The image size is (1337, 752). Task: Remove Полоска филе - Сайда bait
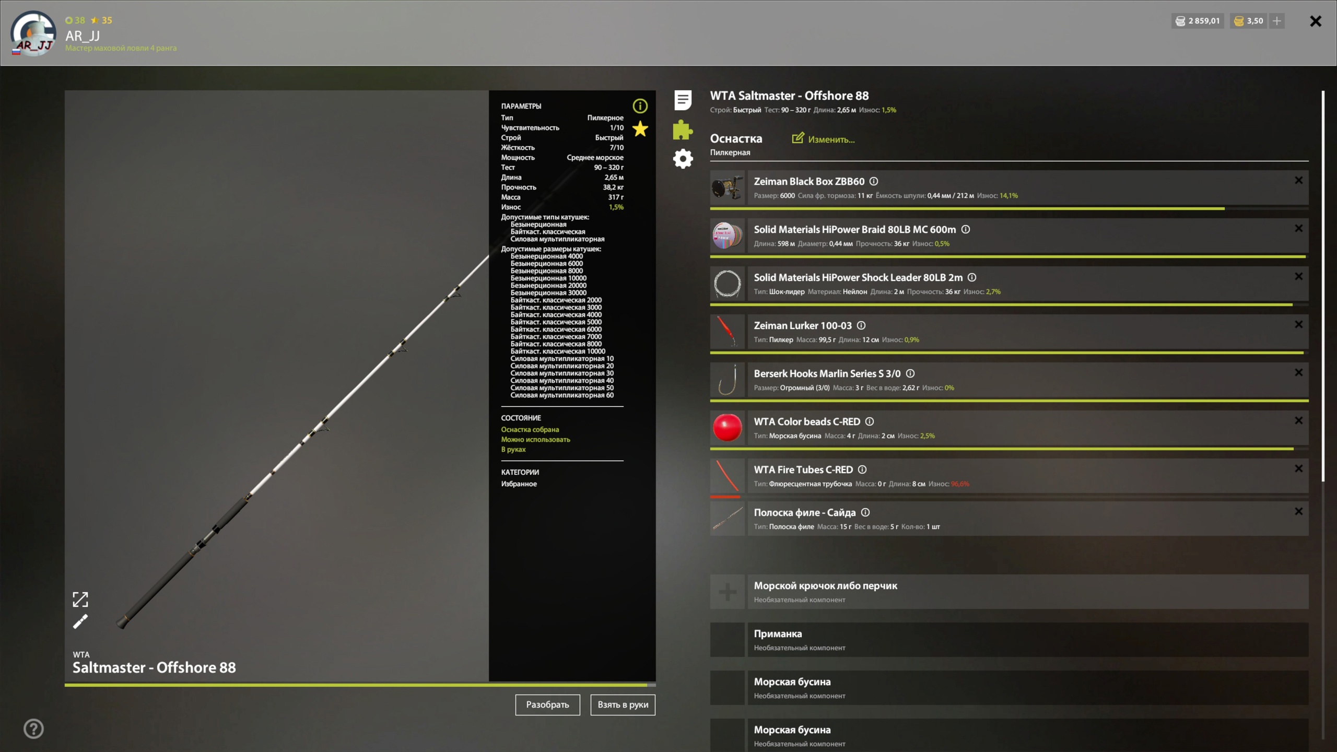[1299, 511]
